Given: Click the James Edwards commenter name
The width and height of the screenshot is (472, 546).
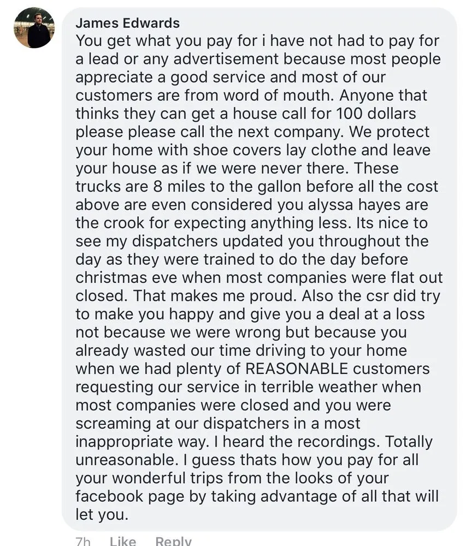Looking at the screenshot, I should pos(127,23).
